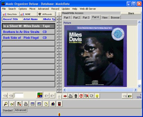
Task: Select the In a Silent W Miles Davis record
Action: [29, 26]
